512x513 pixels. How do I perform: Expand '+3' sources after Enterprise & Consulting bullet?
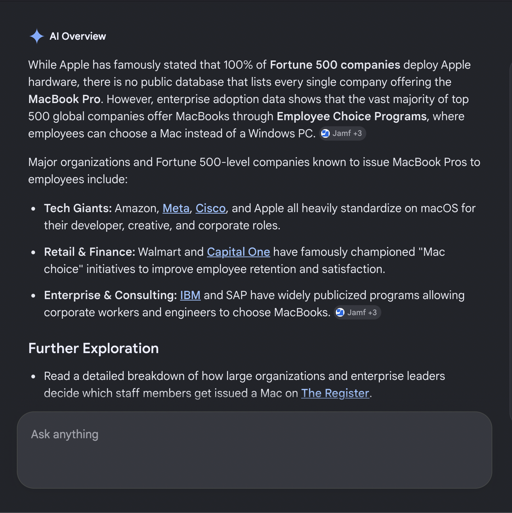coord(372,312)
